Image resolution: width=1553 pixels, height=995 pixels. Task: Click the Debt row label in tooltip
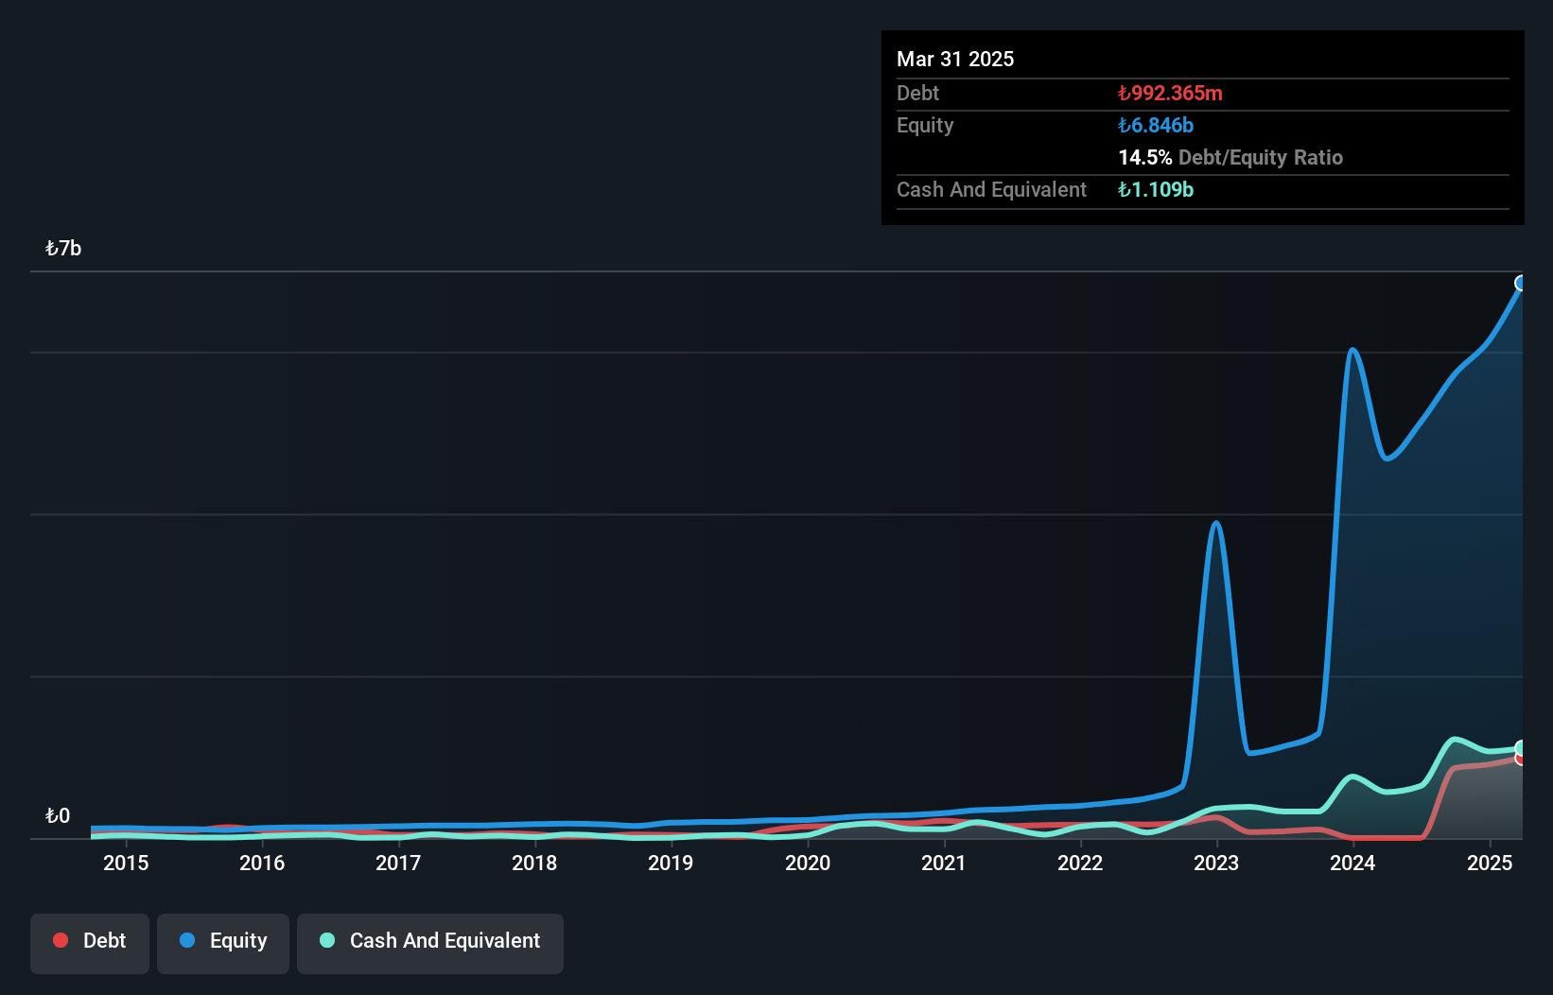click(917, 93)
